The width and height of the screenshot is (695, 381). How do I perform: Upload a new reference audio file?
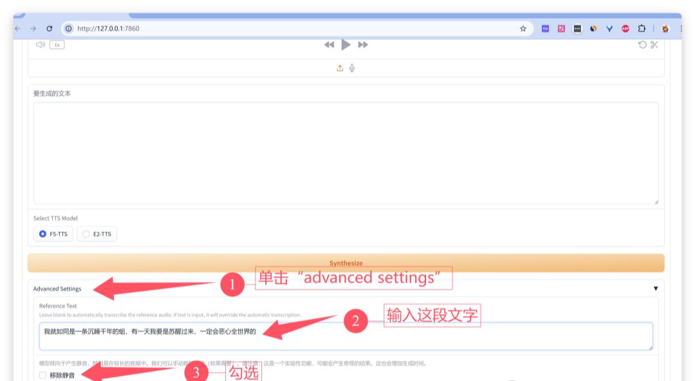pos(340,68)
